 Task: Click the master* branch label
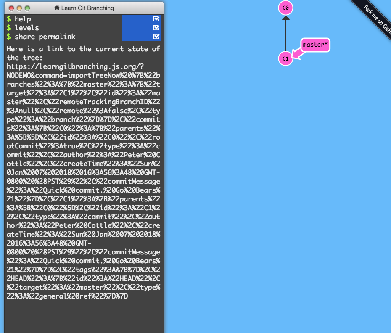pos(315,44)
